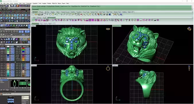Click the black and white sphere icon
The width and height of the screenshot is (194, 104).
[x=155, y=20]
